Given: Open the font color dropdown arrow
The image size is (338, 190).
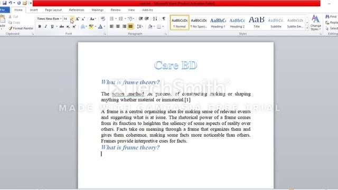Looking at the screenshot, I should [105, 26].
